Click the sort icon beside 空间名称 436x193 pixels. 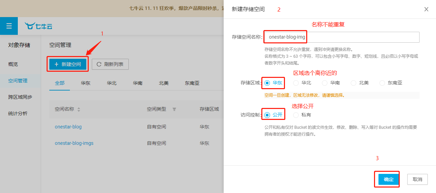(x=79, y=109)
